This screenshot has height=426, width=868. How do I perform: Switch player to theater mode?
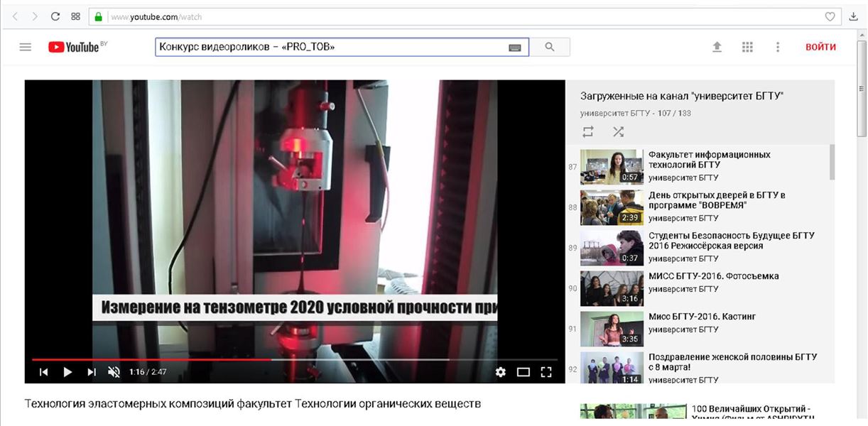coord(523,371)
